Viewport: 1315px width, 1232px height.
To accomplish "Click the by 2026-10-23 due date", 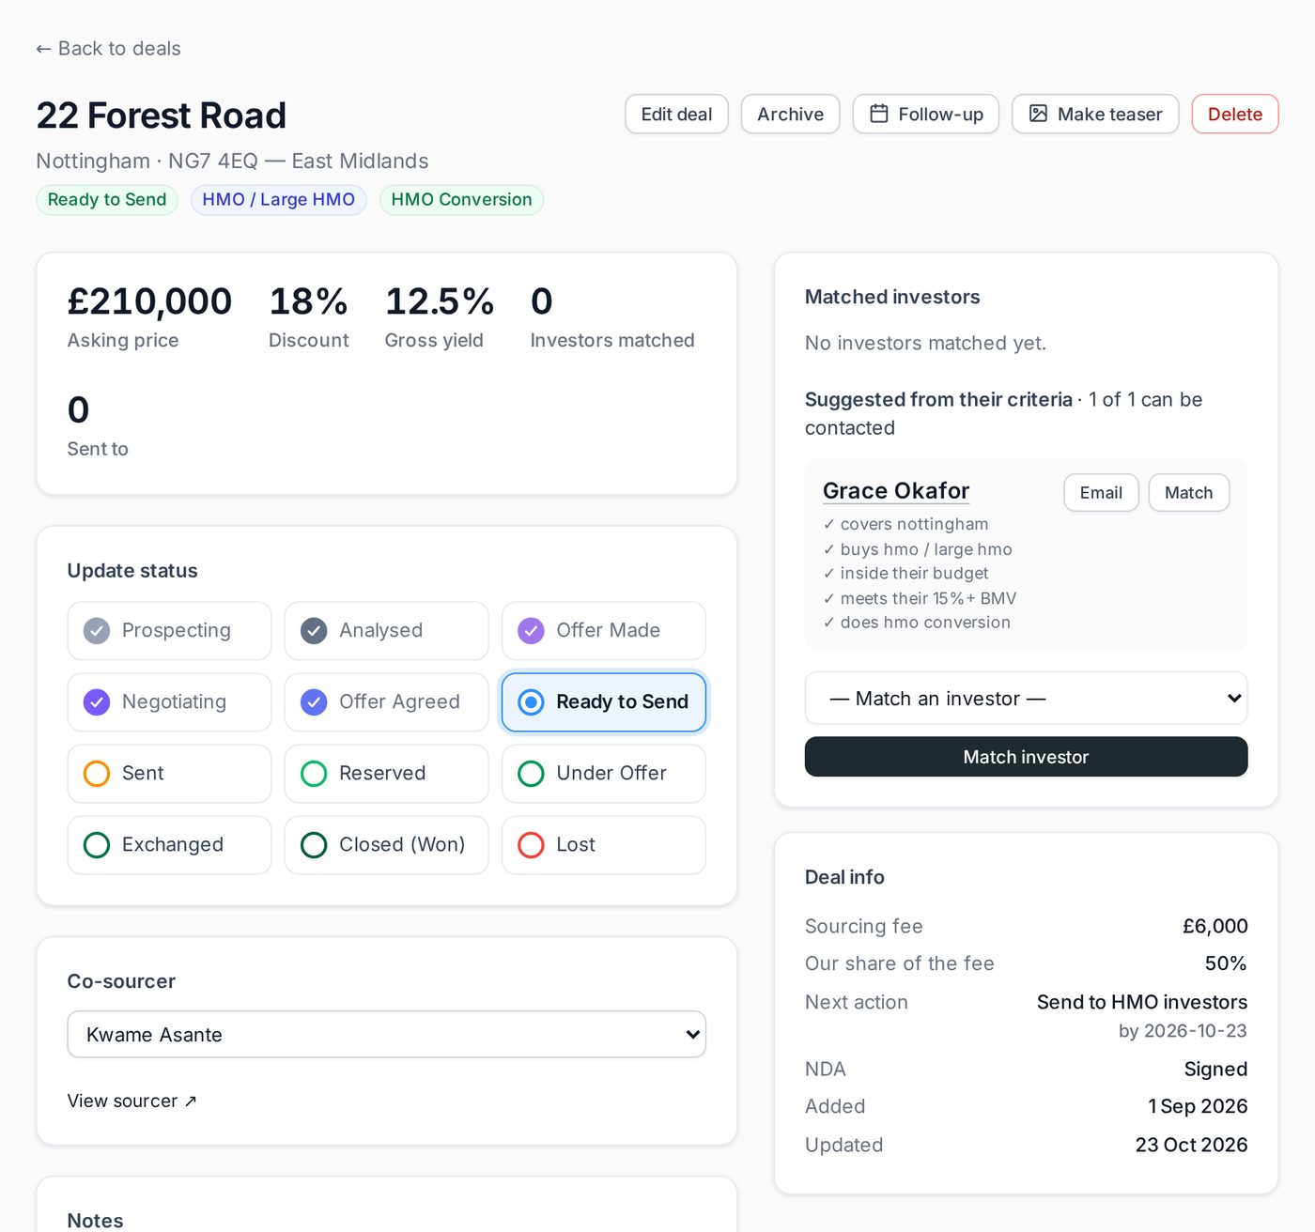I will 1183,1031.
